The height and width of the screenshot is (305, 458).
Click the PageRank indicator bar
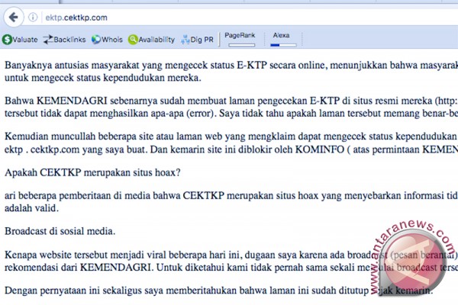click(x=241, y=45)
